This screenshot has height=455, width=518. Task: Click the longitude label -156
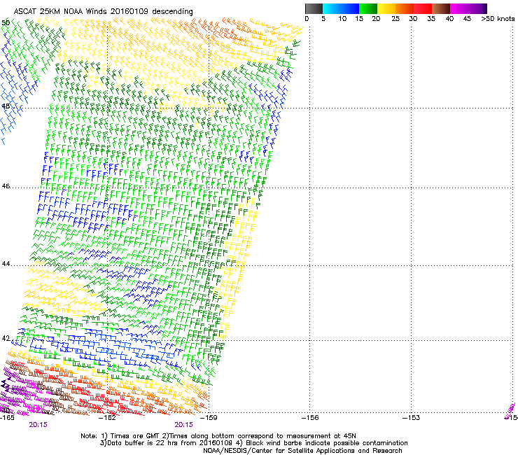[310, 418]
